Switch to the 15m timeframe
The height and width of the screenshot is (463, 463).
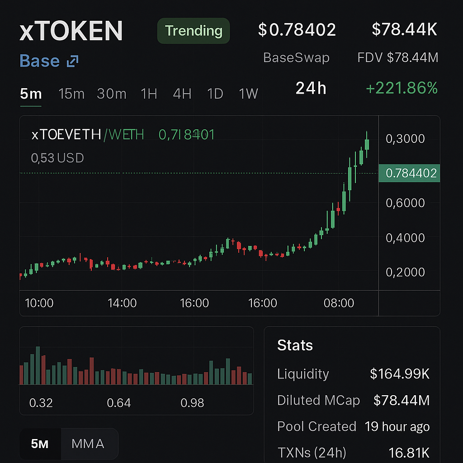click(x=71, y=94)
